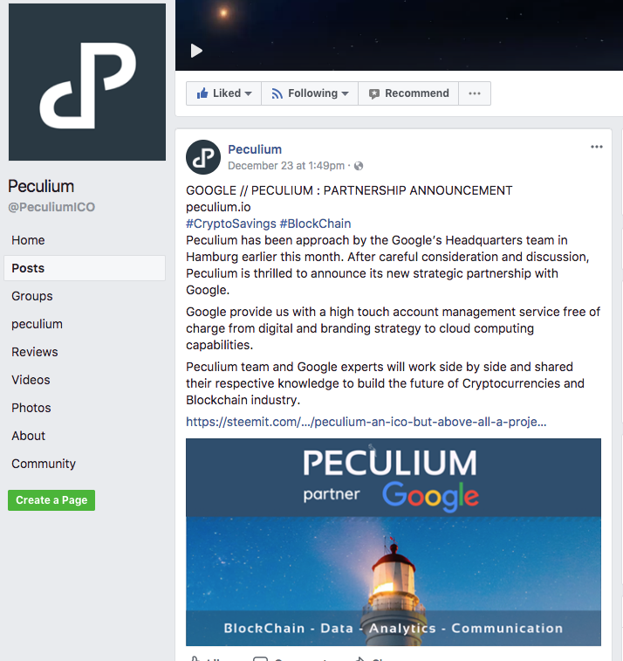This screenshot has height=661, width=623.
Task: Open the Peculium author name link
Action: 255,149
